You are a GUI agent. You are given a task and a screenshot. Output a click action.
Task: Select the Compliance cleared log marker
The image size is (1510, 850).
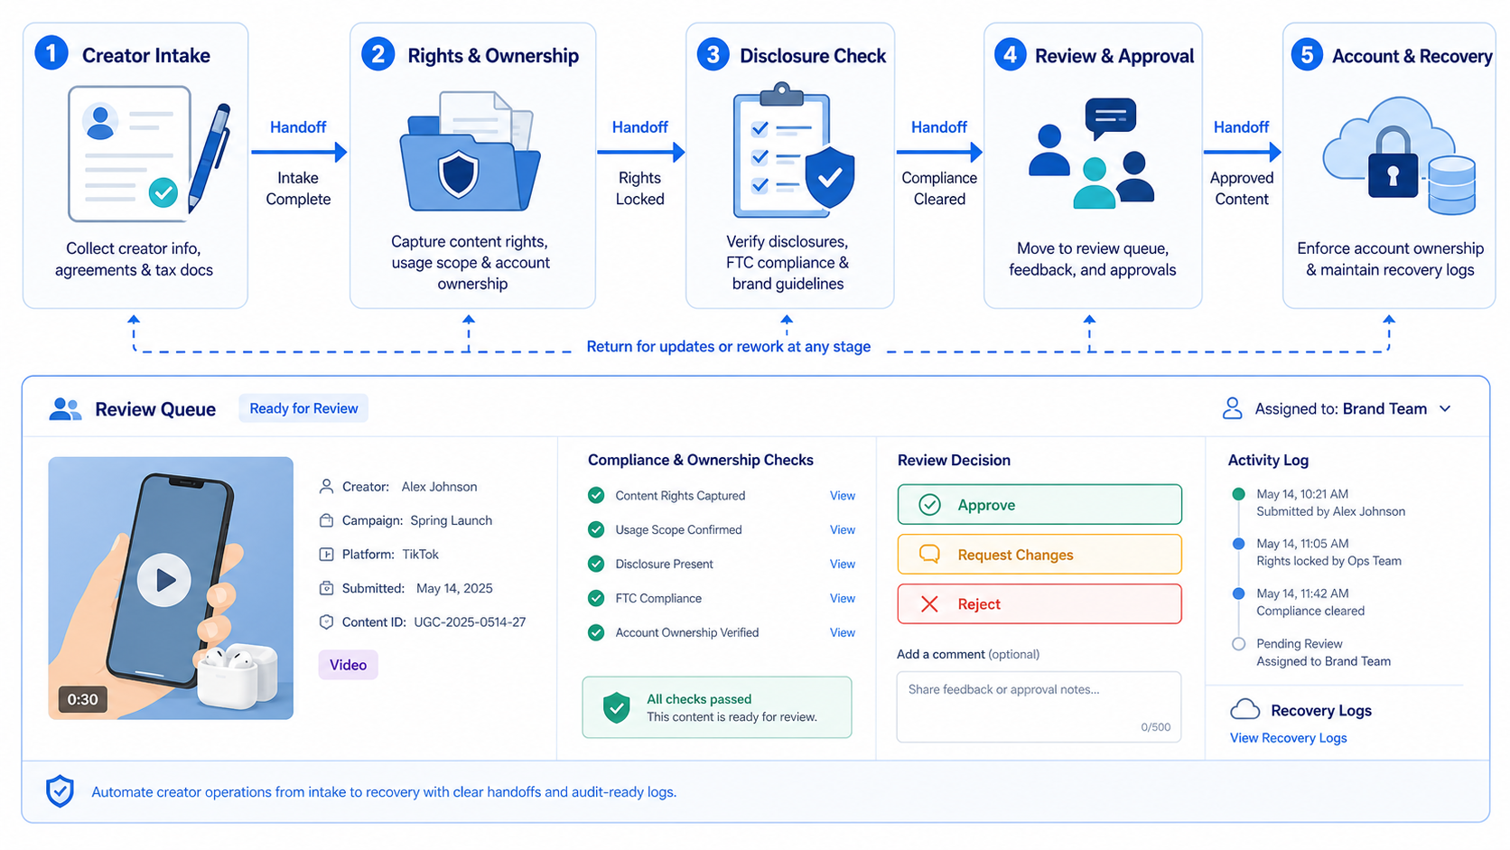(1238, 593)
